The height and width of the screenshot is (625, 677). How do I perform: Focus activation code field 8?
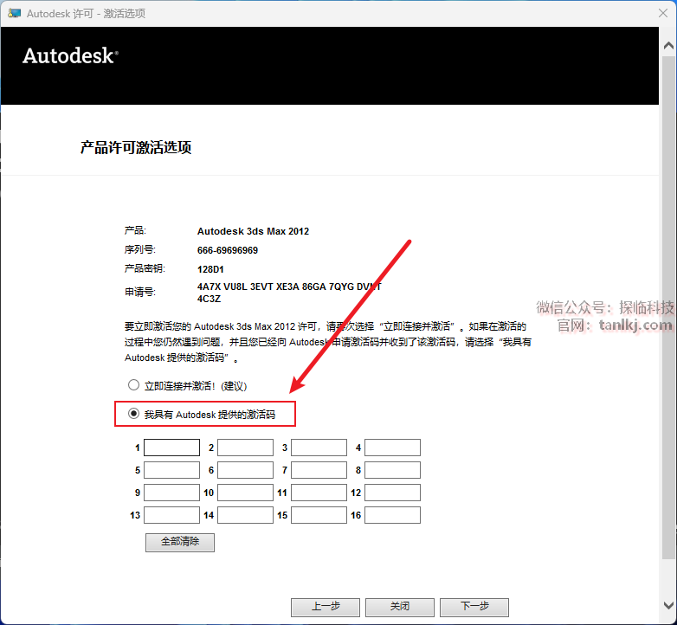tap(392, 470)
